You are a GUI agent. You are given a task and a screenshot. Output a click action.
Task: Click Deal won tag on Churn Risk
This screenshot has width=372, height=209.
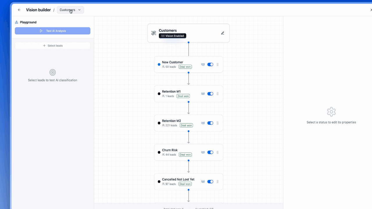185,155
